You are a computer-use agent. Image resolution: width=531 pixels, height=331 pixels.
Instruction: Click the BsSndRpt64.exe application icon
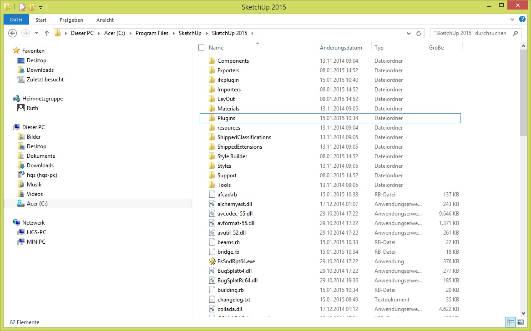pyautogui.click(x=212, y=261)
